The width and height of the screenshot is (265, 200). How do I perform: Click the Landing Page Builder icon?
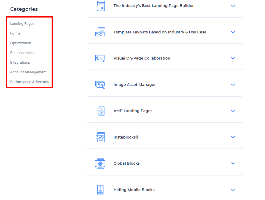(100, 6)
